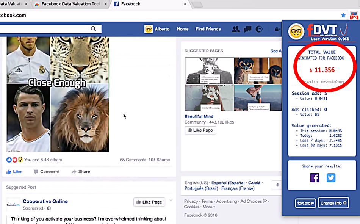This screenshot has width=360, height=224.
Task: Click the search magnifier icon
Action: [93, 29]
